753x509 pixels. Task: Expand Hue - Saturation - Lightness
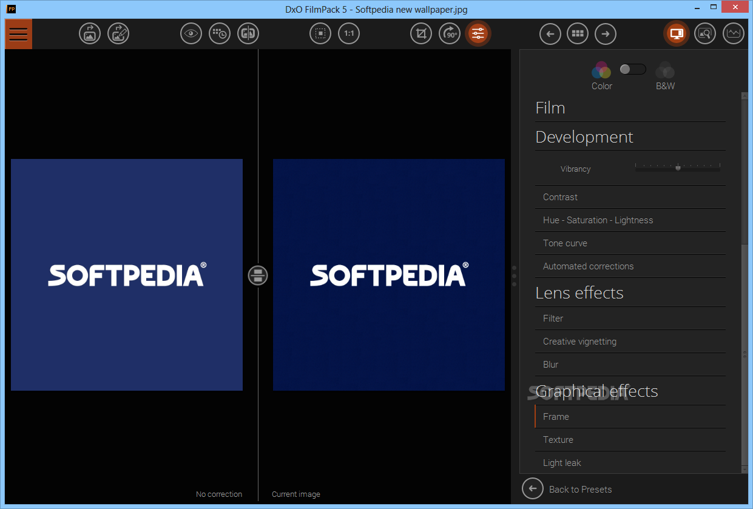coord(630,220)
